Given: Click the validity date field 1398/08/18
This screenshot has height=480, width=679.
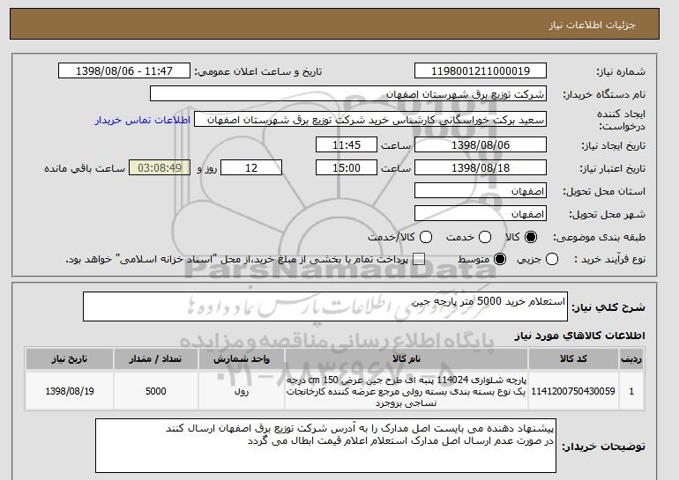Looking at the screenshot, I should tap(481, 168).
